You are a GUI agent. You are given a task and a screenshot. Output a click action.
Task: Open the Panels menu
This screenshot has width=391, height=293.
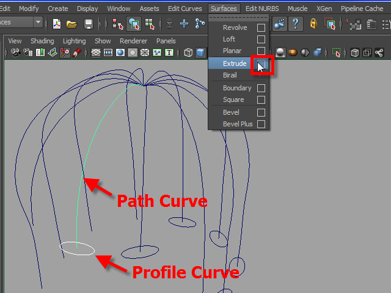(x=166, y=41)
